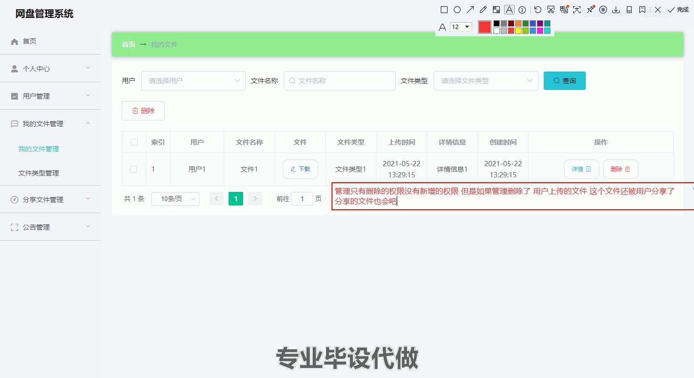Cancel the screenshot with the X icon
This screenshot has width=694, height=378.
coord(658,10)
